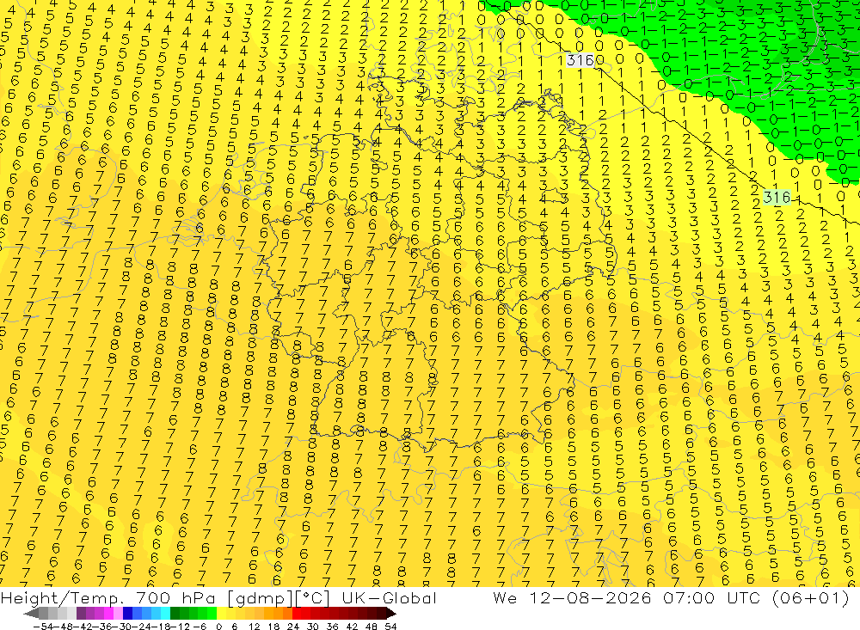Click the 'Height/Temp. 700 hPa' title text
860x630 pixels.
109,597
